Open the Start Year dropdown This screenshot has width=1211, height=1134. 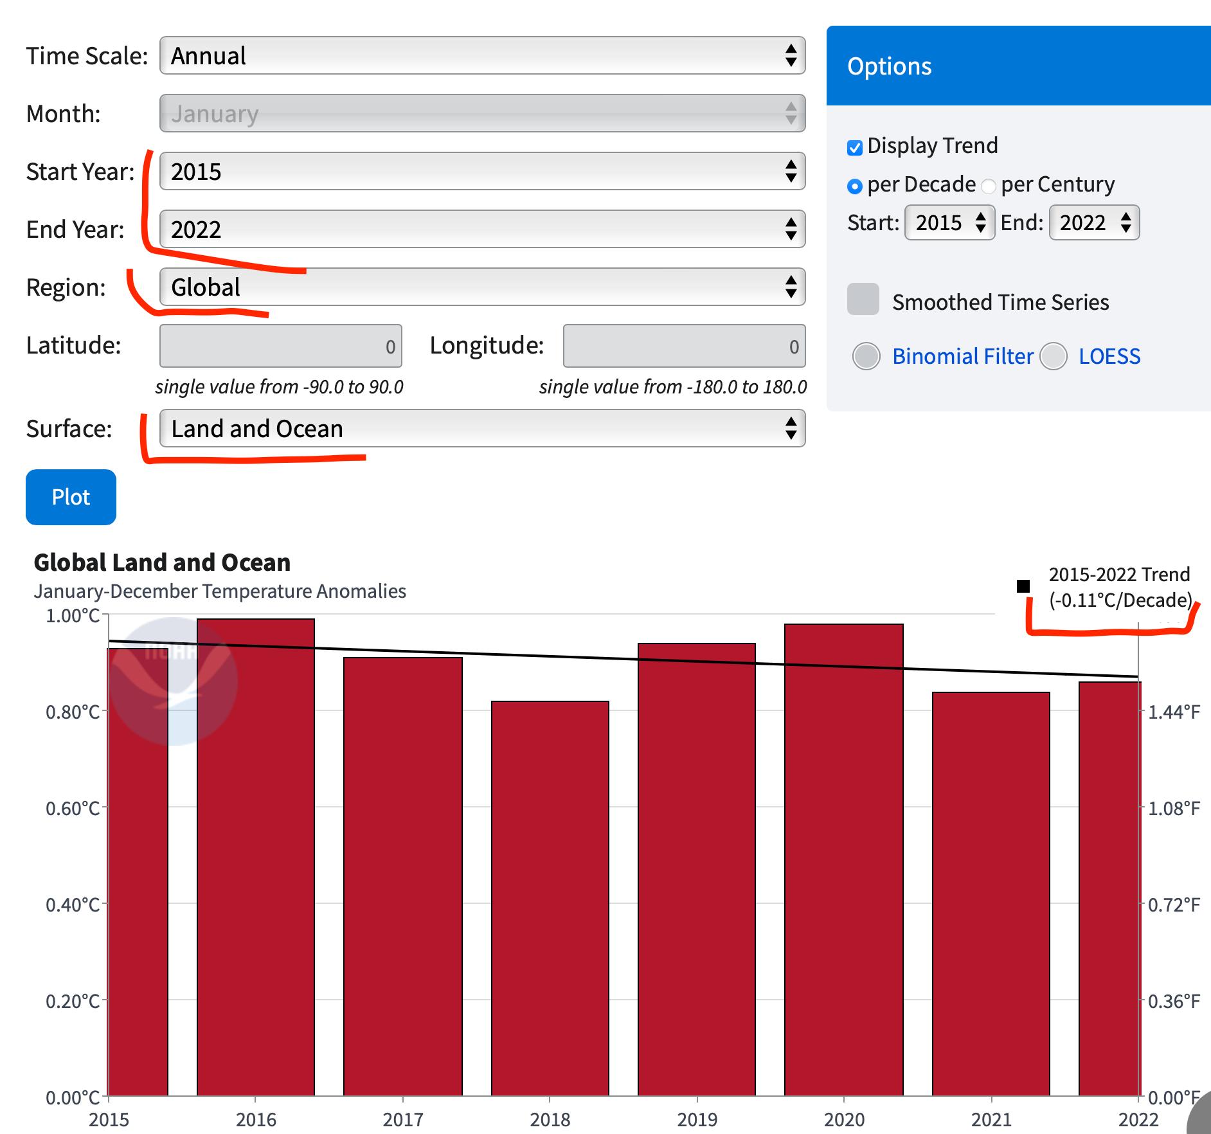pos(482,172)
